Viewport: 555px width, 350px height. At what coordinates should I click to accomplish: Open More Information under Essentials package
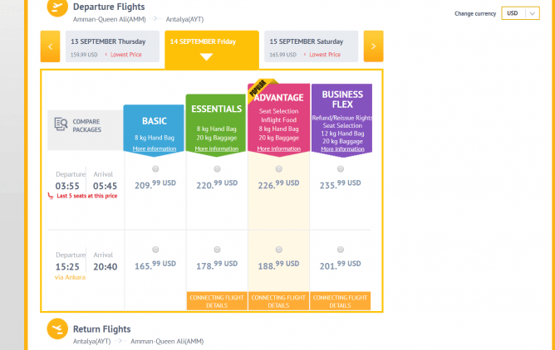[x=216, y=149]
